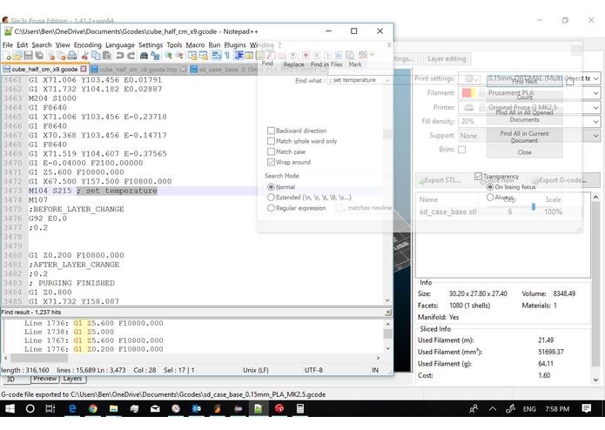Click the Replace icon next to binoculars

coord(155,55)
